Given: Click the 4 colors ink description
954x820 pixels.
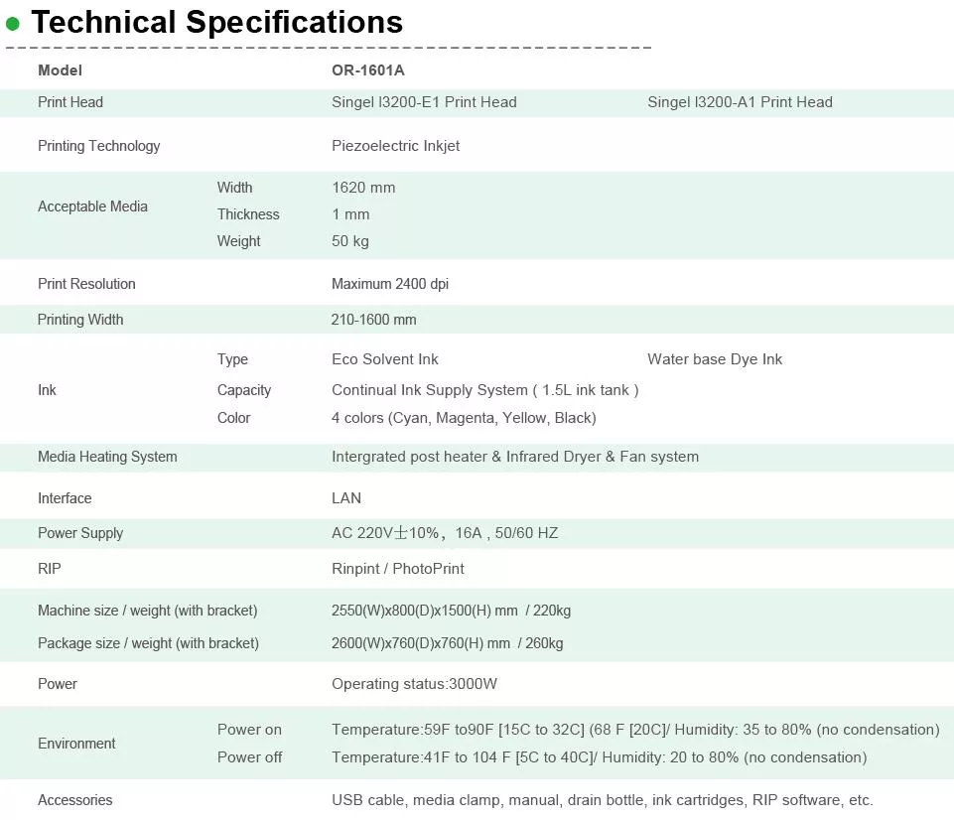Looking at the screenshot, I should tap(464, 418).
